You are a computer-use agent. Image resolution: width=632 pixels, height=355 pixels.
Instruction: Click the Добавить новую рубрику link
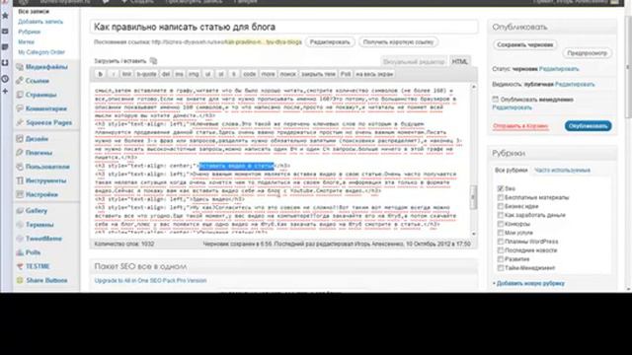click(529, 283)
